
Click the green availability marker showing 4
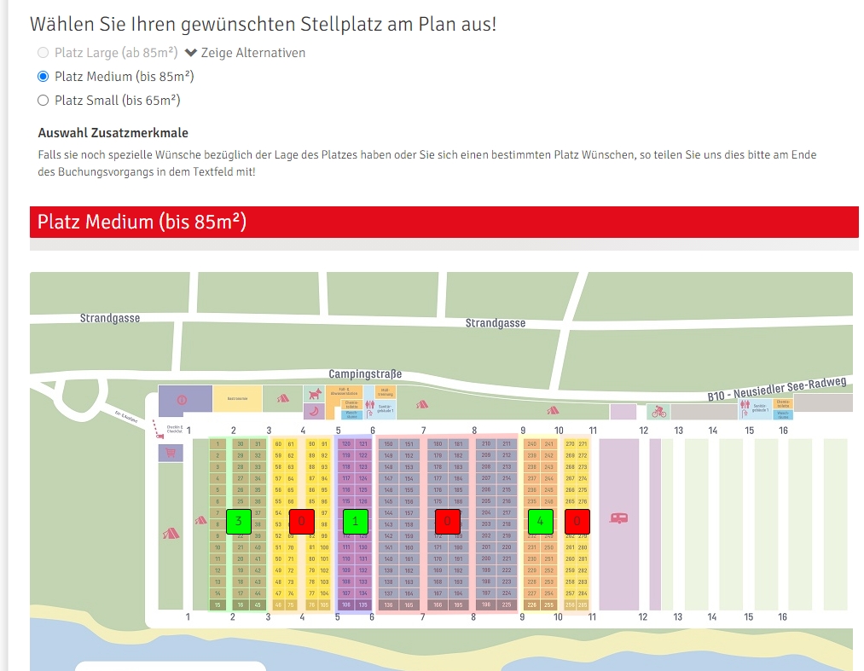(x=541, y=521)
